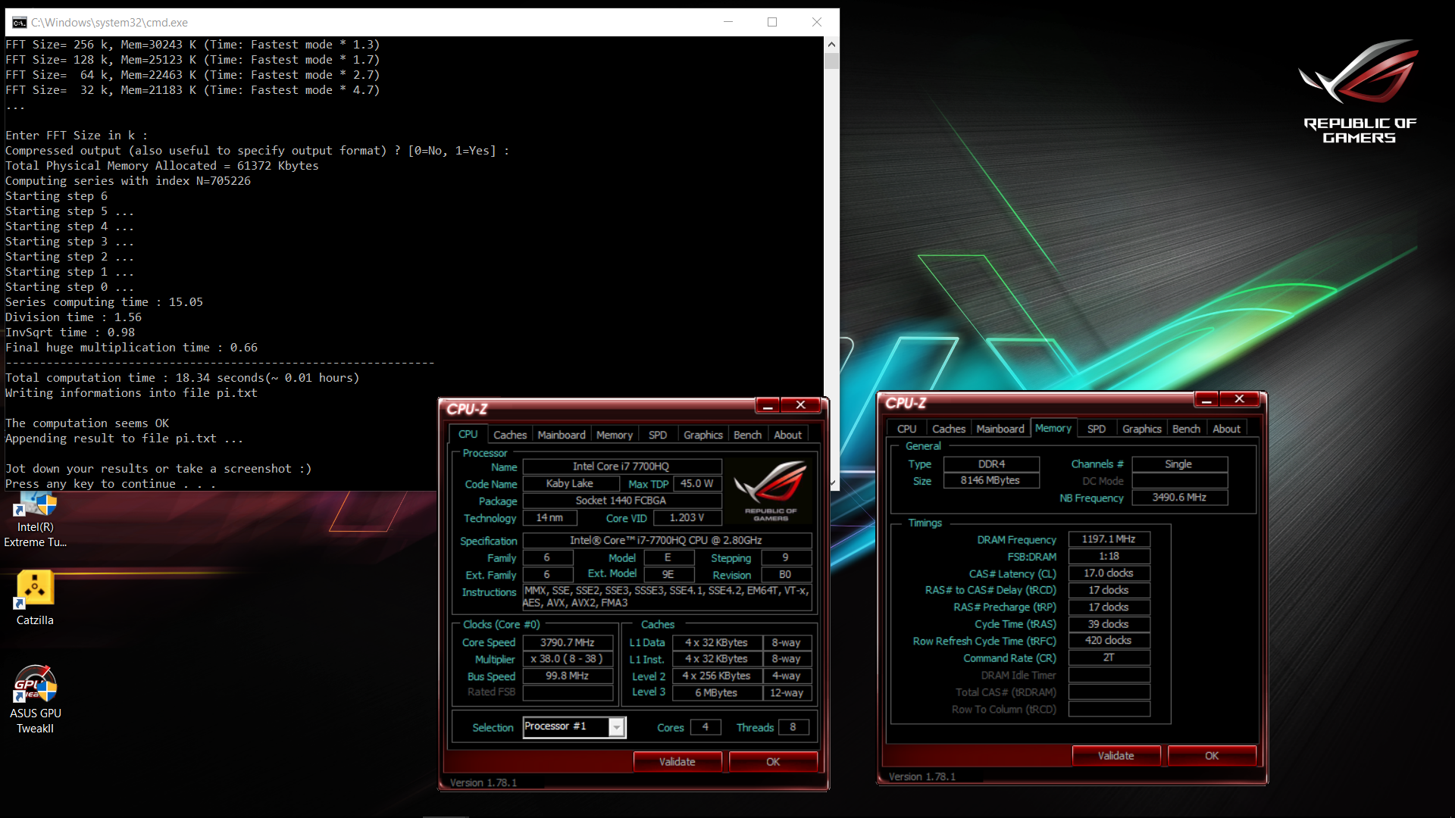Viewport: 1455px width, 818px height.
Task: Click the Type DDR4 field
Action: coord(990,464)
